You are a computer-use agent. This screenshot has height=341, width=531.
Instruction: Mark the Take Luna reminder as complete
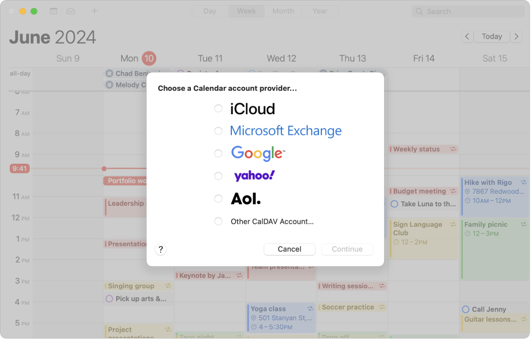[394, 203]
